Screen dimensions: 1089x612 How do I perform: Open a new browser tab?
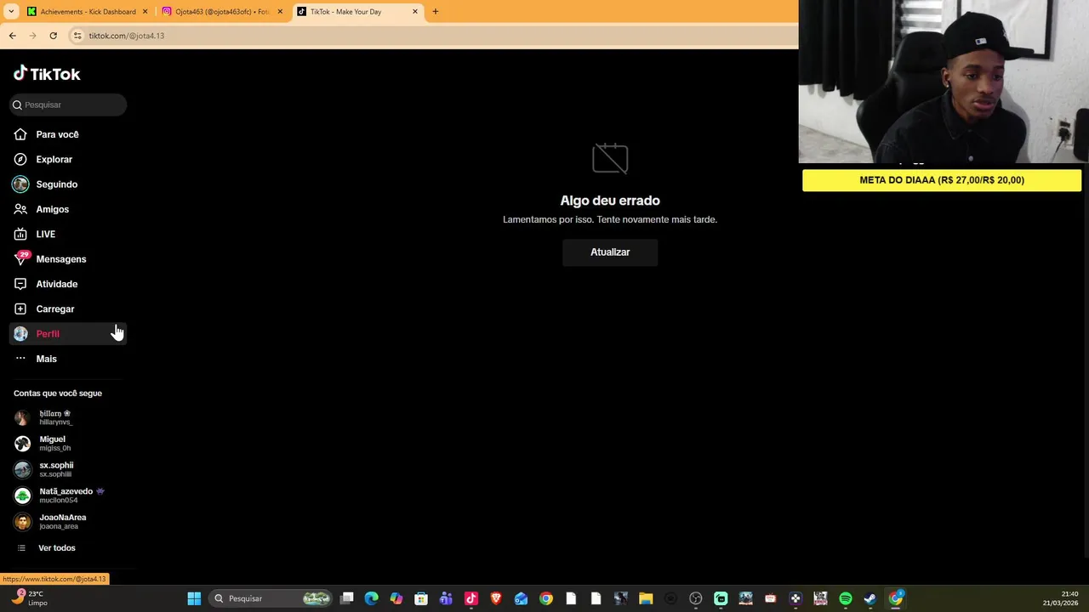tap(436, 12)
